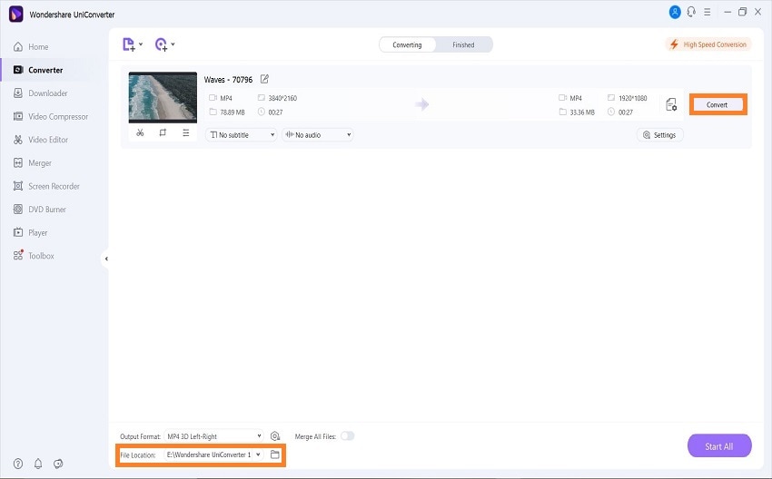This screenshot has height=479, width=772.
Task: Expand Output Format MP4 3D Left-Right dropdown
Action: [213, 436]
